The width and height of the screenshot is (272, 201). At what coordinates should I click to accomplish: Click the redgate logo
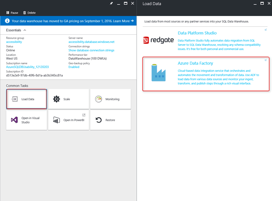tap(158, 40)
